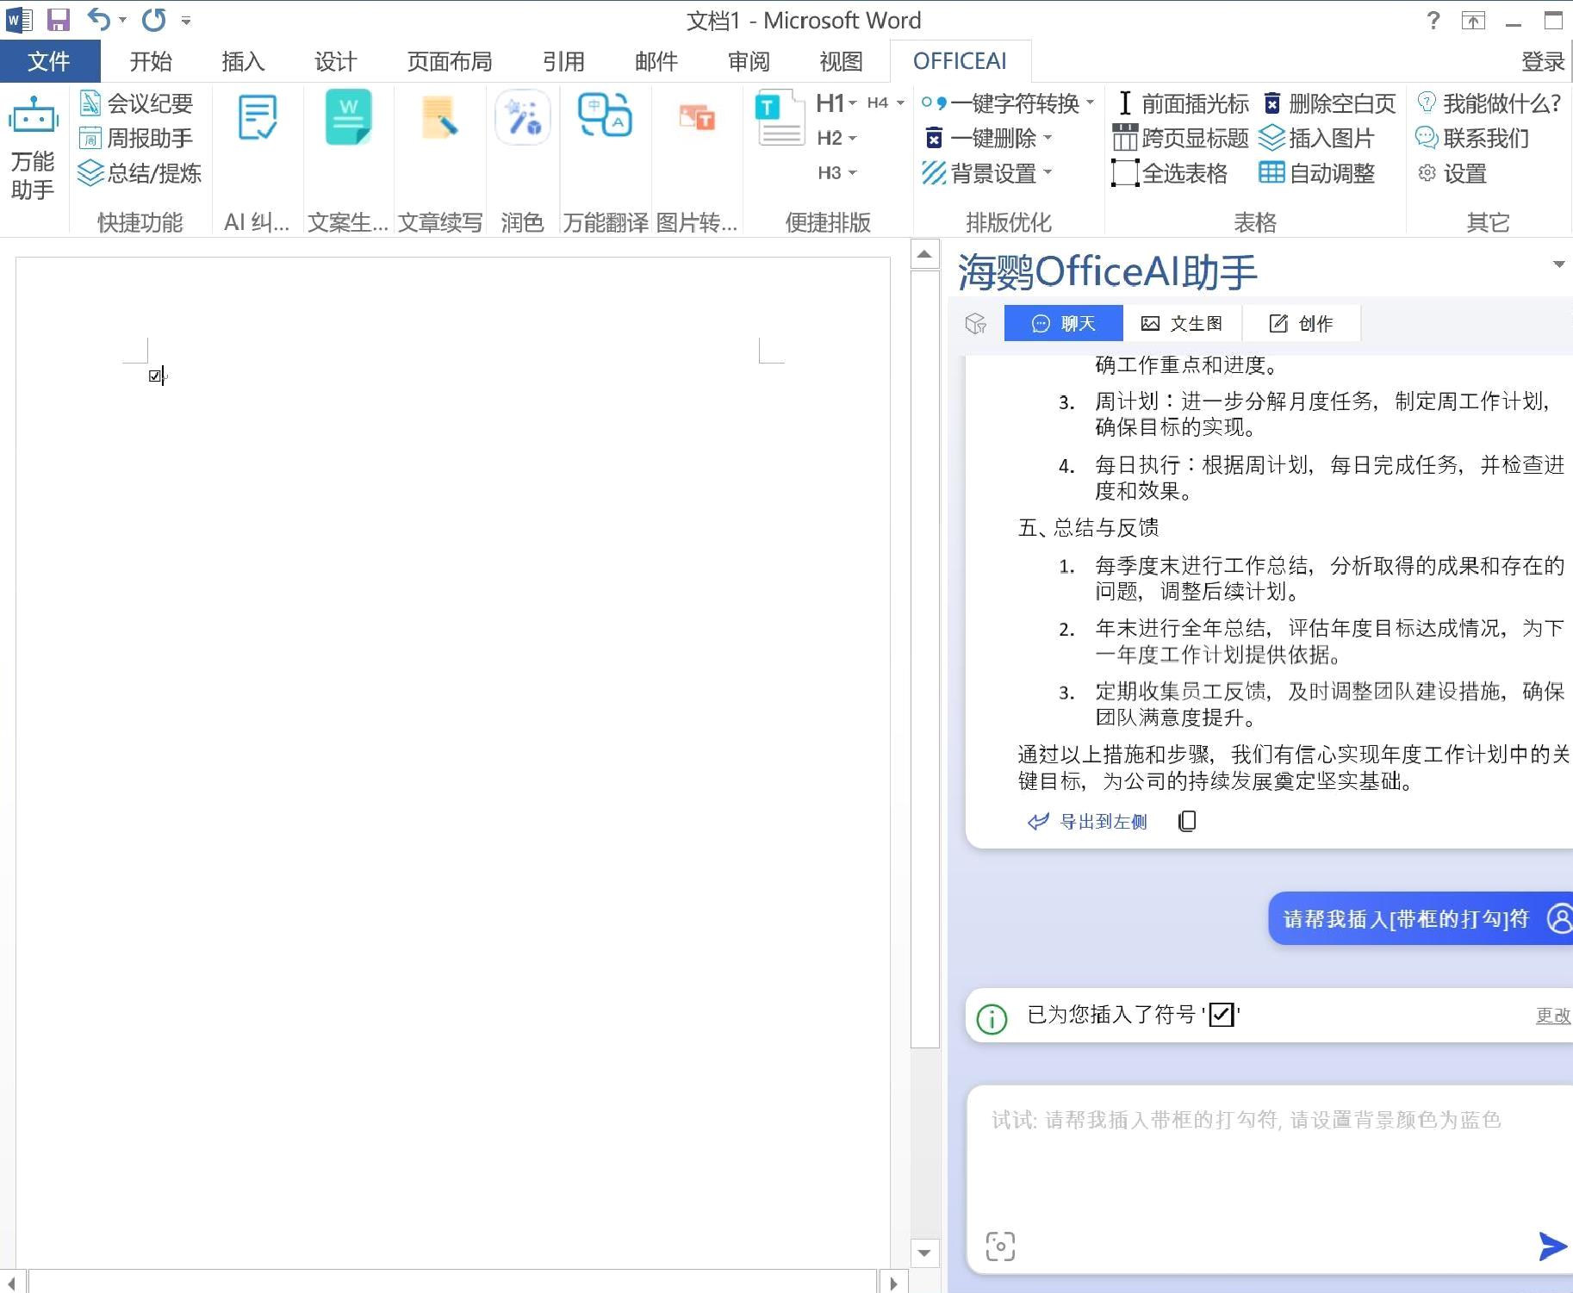Image resolution: width=1573 pixels, height=1293 pixels.
Task: Redo with the repeat arrow icon
Action: [x=154, y=19]
